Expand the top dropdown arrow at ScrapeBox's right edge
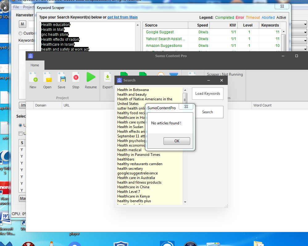The image size is (308, 246). click(x=305, y=25)
